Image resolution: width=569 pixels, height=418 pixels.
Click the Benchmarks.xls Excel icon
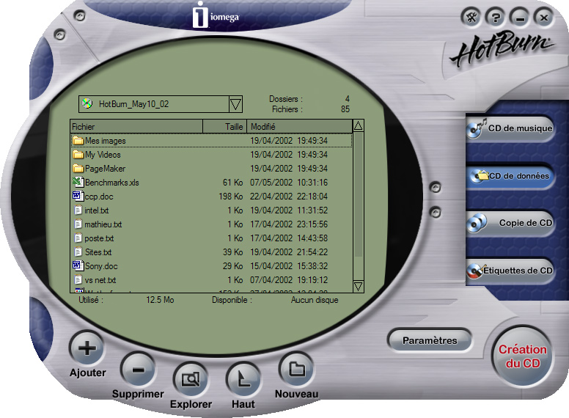pos(78,182)
